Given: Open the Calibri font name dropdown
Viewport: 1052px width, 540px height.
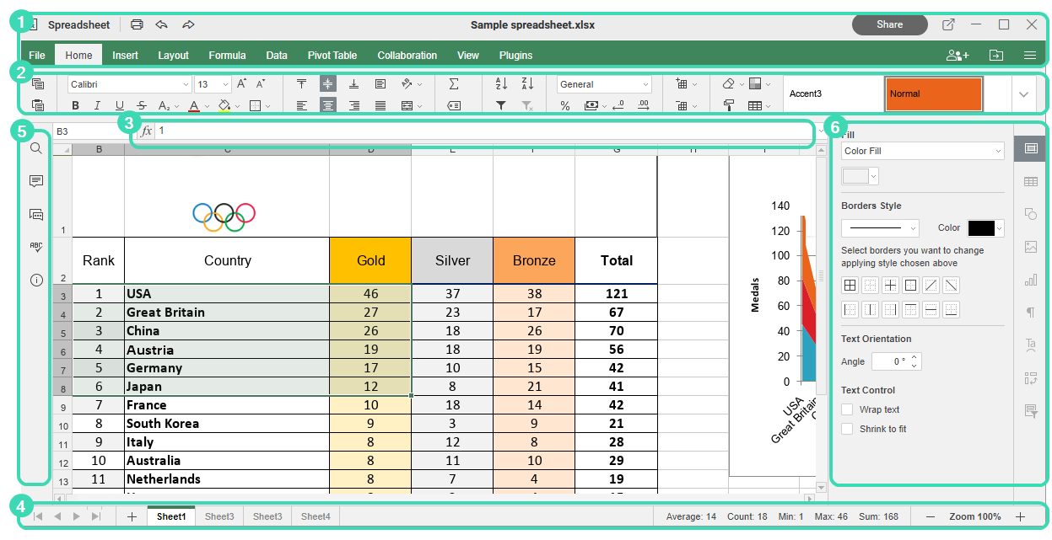Looking at the screenshot, I should coord(186,84).
